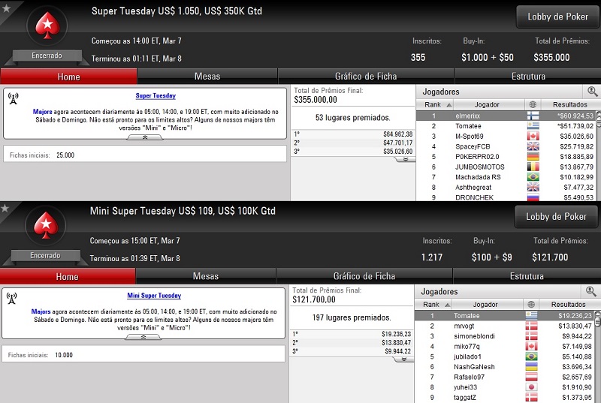
Task: Open Mesas tab in Mini Super Tuesday lobby
Action: [206, 276]
